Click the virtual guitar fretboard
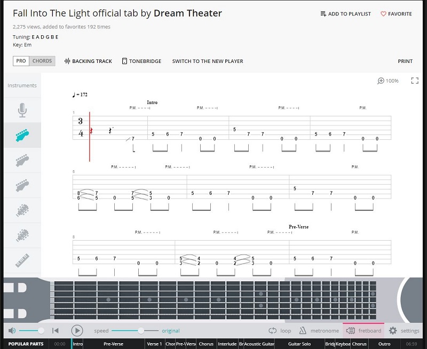The height and width of the screenshot is (349, 427). coord(215,300)
